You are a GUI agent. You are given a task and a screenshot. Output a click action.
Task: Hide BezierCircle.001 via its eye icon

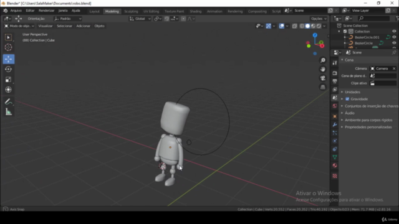394,37
